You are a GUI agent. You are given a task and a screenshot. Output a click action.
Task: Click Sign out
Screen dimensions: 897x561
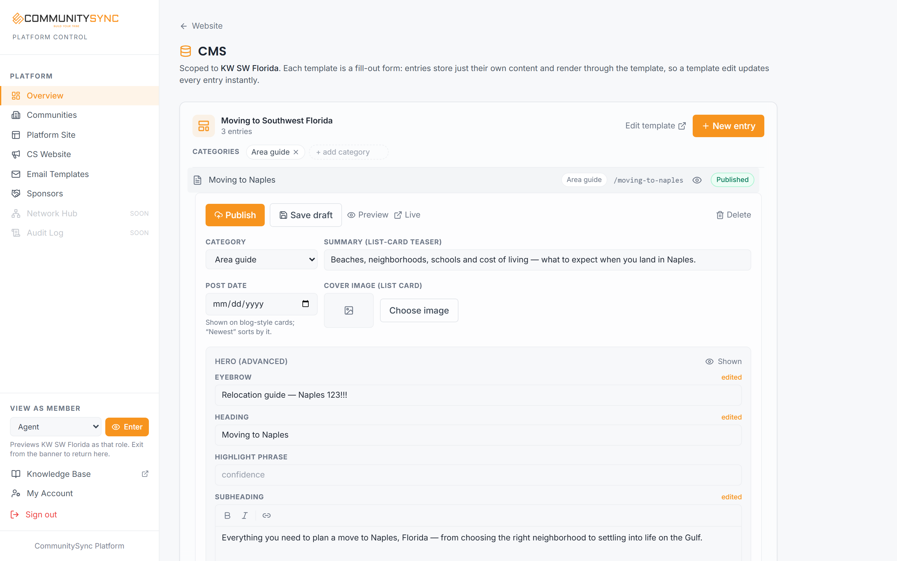tap(33, 515)
